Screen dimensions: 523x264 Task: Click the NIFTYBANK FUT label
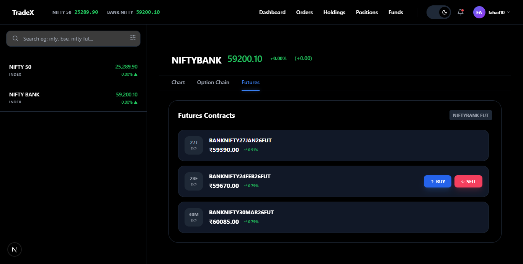tap(471, 115)
